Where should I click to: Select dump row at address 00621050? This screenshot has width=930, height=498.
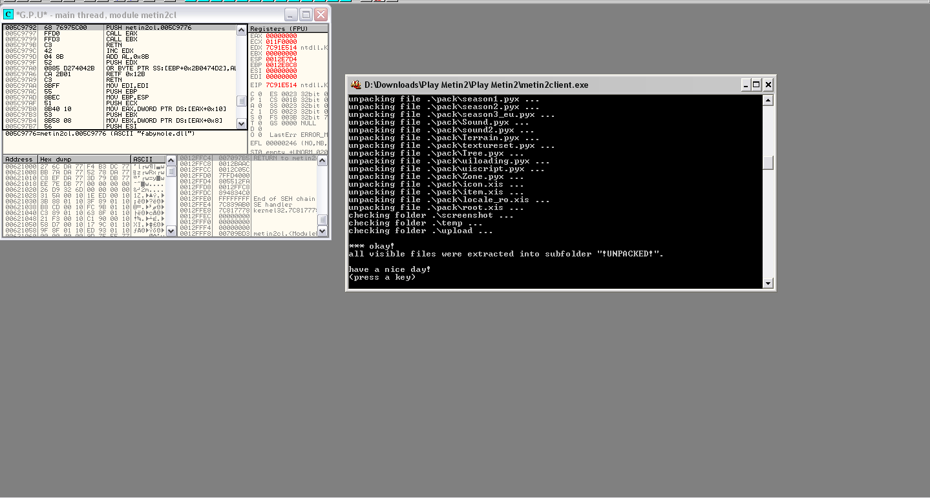[x=84, y=223]
